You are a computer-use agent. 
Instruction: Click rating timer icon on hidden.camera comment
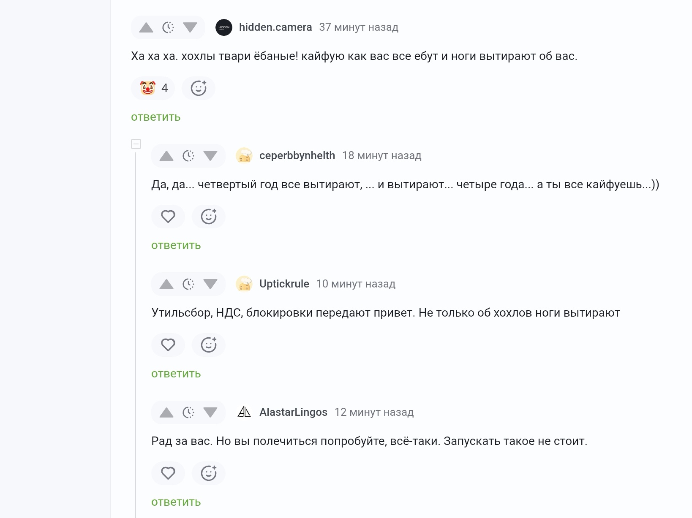pos(168,28)
